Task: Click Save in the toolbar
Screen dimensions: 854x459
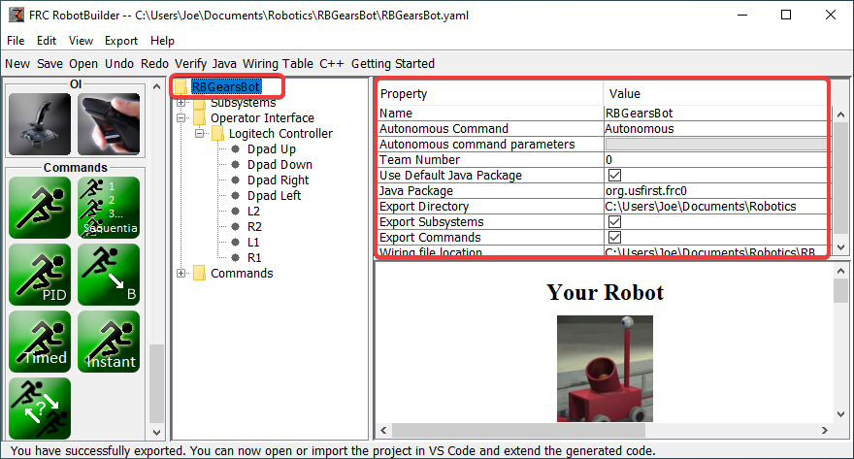Action: click(x=49, y=64)
